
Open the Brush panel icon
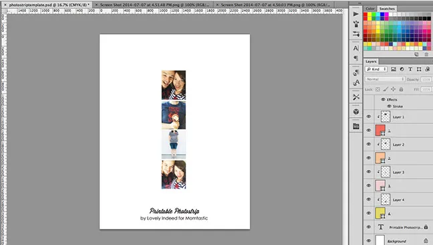tap(356, 24)
